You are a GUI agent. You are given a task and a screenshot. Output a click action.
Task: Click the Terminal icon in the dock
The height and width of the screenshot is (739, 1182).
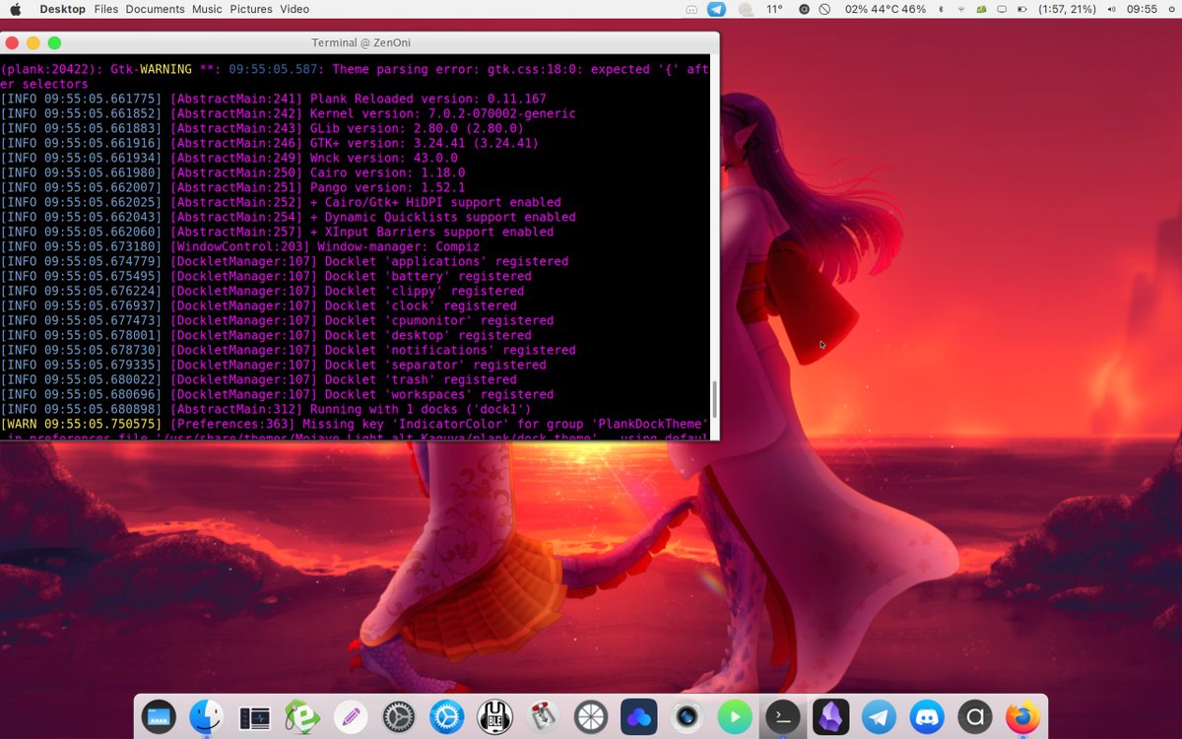pos(783,716)
